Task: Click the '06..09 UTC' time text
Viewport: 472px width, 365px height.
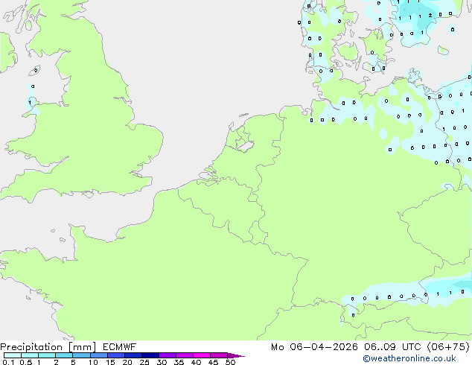Action: (x=392, y=347)
